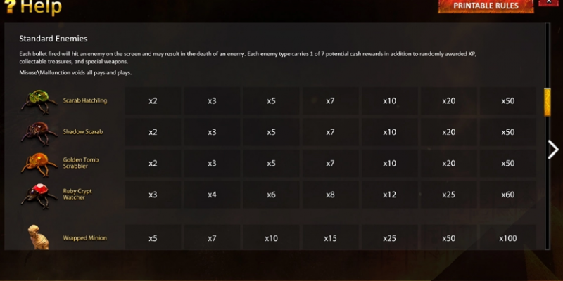Select Scarab Hatchling x50 reward cell
Image resolution: width=563 pixels, height=281 pixels.
(x=507, y=101)
